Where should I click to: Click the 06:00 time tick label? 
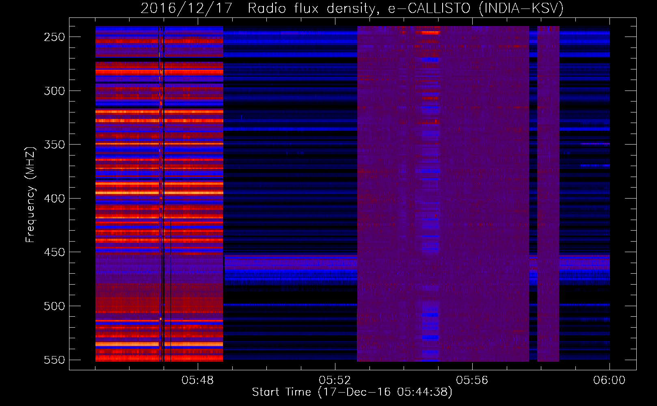click(609, 380)
